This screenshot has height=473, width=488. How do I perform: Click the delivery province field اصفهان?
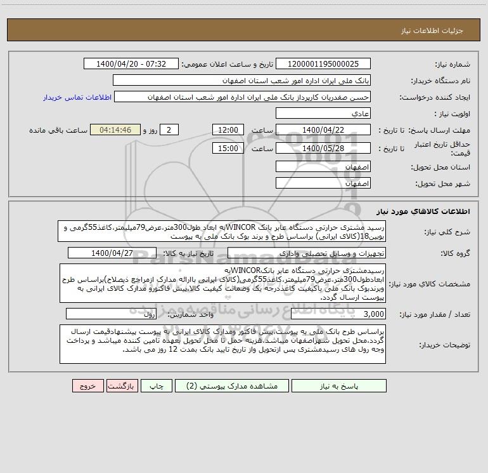(x=323, y=166)
